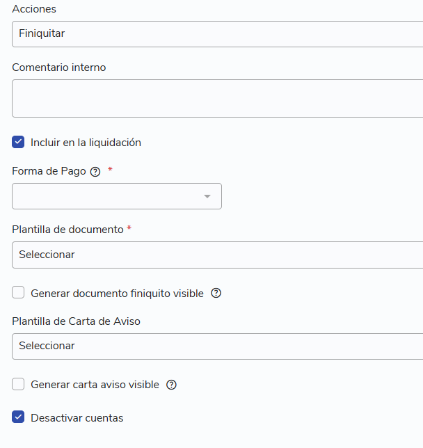Open the empty Forma de Pago field

117,196
